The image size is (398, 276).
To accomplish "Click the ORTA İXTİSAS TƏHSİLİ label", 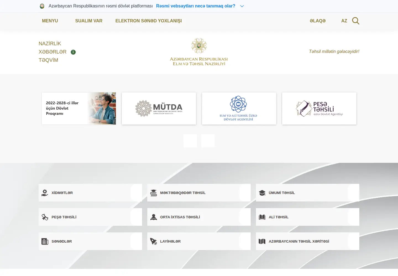I will (x=180, y=217).
